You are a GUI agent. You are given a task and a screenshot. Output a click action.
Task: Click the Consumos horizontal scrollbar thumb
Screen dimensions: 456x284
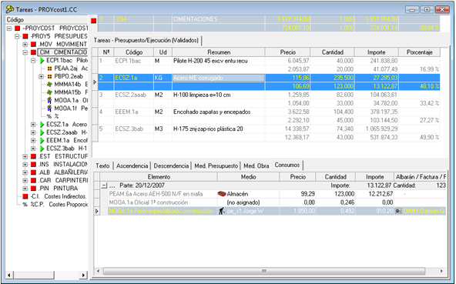coord(263,271)
